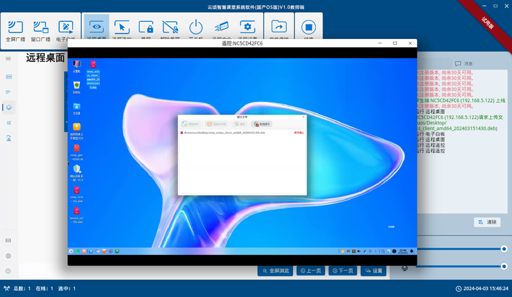
Task: Adjust the upper slider handle in the right panel
Action: 504,249
